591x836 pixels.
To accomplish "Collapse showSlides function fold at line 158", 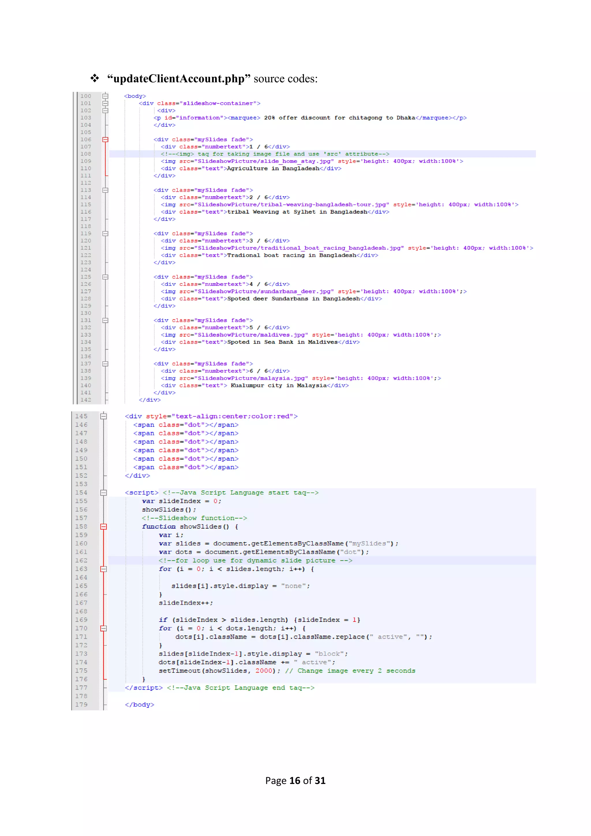I will point(104,527).
